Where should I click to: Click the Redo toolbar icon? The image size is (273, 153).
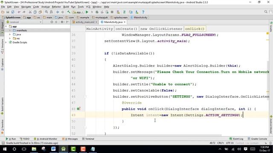pos(24,12)
